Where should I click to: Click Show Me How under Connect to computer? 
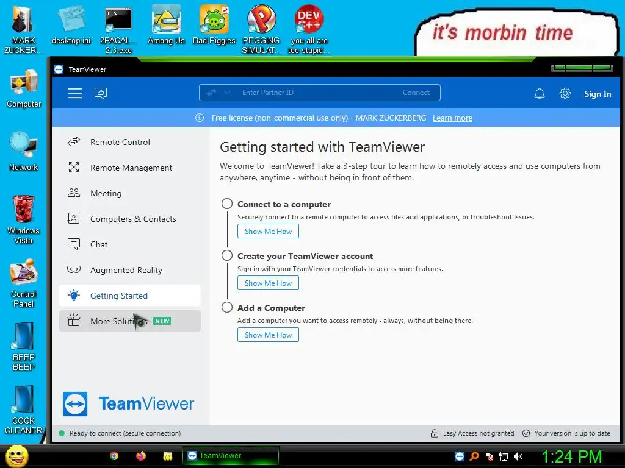(x=268, y=231)
